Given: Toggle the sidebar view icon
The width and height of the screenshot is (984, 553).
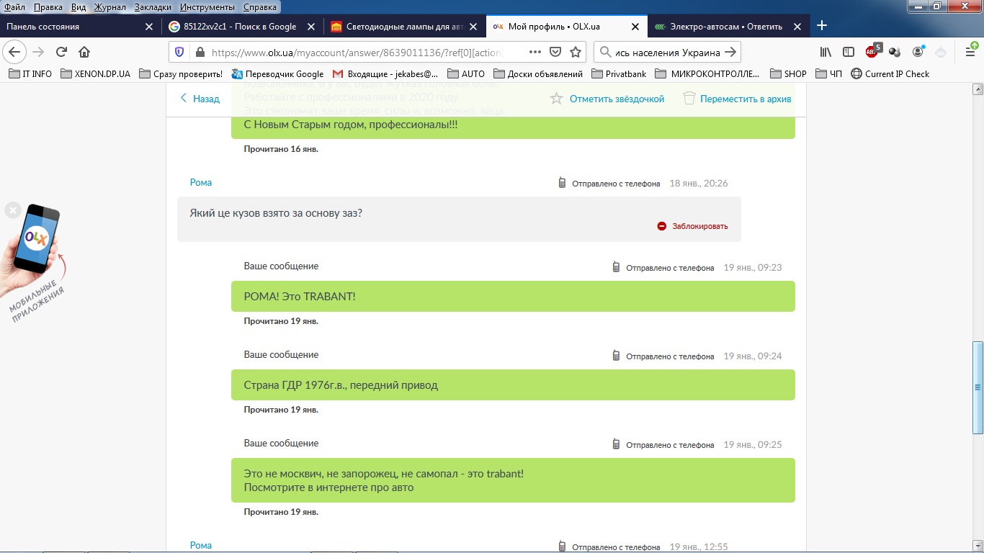Looking at the screenshot, I should [849, 52].
